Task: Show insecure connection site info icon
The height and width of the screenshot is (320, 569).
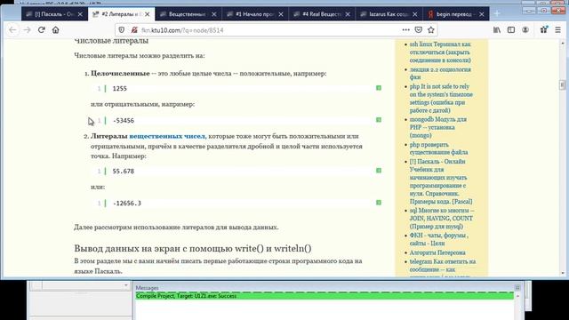Action: click(134, 30)
